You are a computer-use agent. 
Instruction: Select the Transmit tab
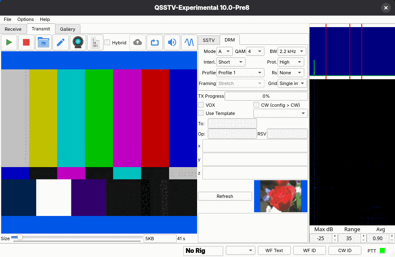[41, 29]
